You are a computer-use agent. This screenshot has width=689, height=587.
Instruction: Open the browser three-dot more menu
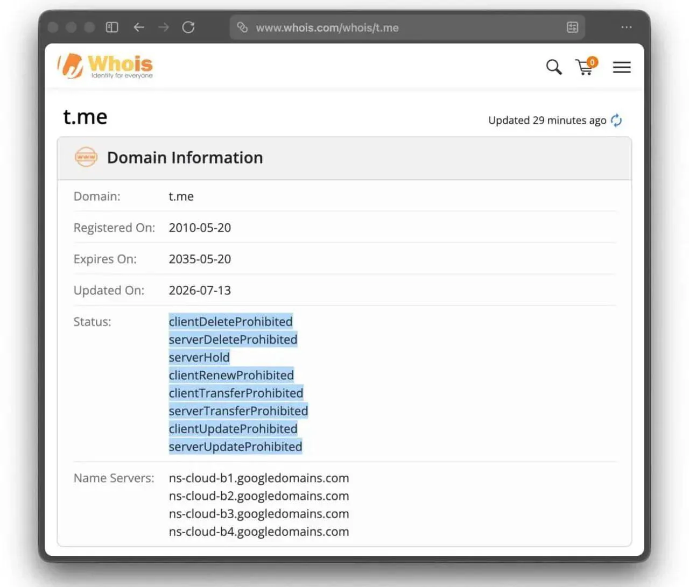pos(627,27)
